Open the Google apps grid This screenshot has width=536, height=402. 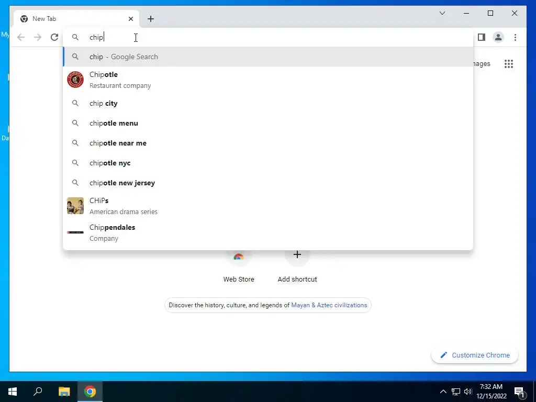pyautogui.click(x=509, y=63)
